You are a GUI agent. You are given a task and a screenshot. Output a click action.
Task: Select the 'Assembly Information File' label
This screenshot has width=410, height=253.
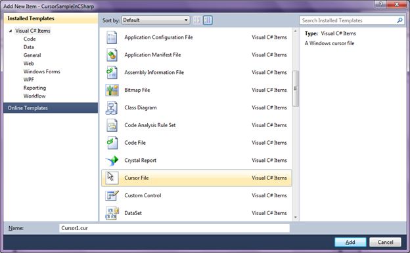[x=154, y=73]
